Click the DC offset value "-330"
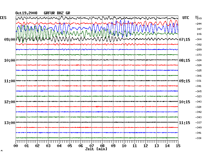This screenshot has width=203, height=154. (x=198, y=138)
